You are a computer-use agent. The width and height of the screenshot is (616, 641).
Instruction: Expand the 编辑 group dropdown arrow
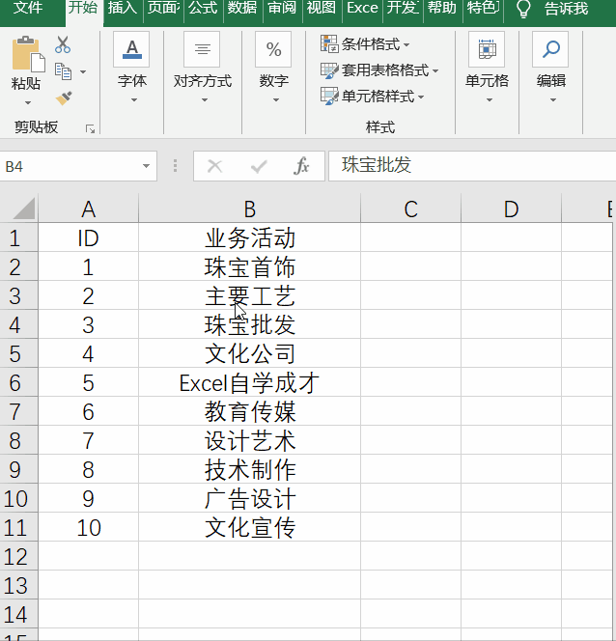coord(553,99)
